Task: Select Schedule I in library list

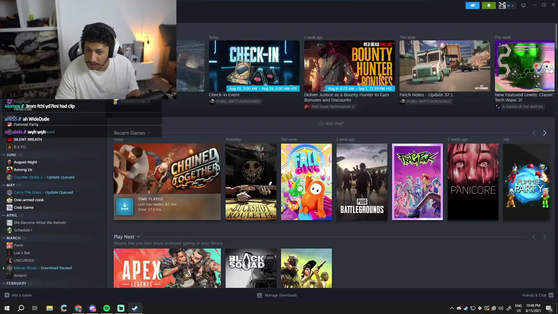Action: pos(23,230)
